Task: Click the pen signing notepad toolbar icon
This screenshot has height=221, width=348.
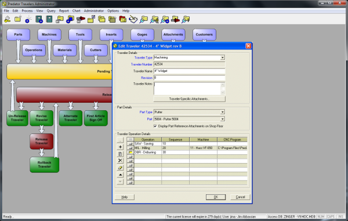Action: pyautogui.click(x=133, y=19)
